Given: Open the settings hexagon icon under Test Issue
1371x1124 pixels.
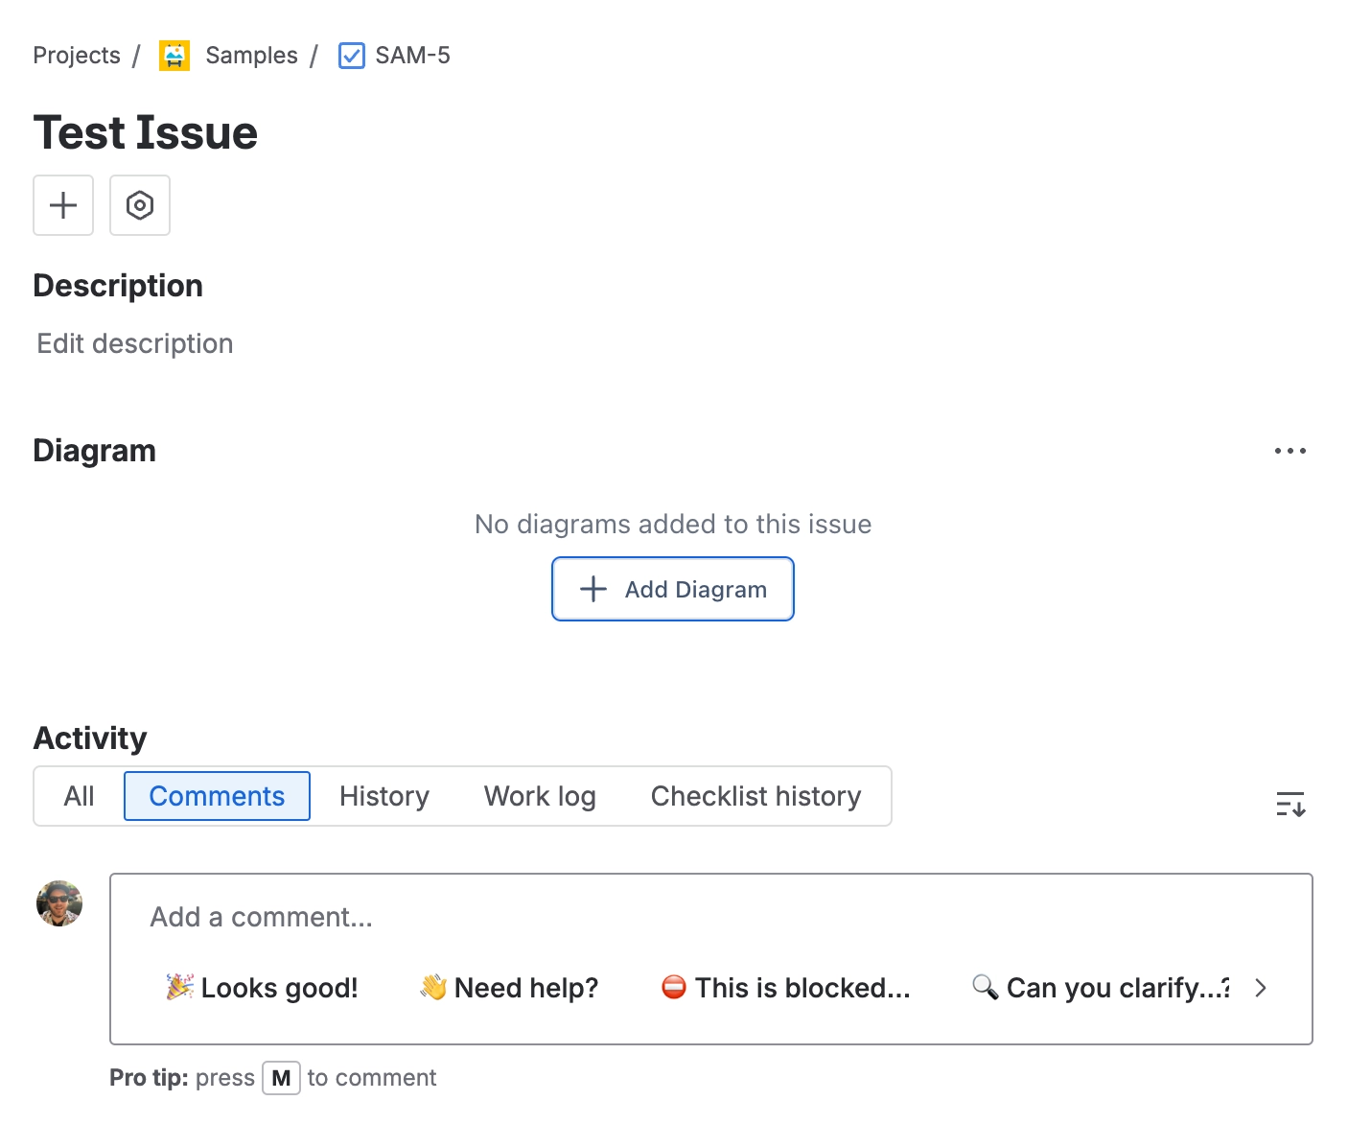Looking at the screenshot, I should (139, 204).
